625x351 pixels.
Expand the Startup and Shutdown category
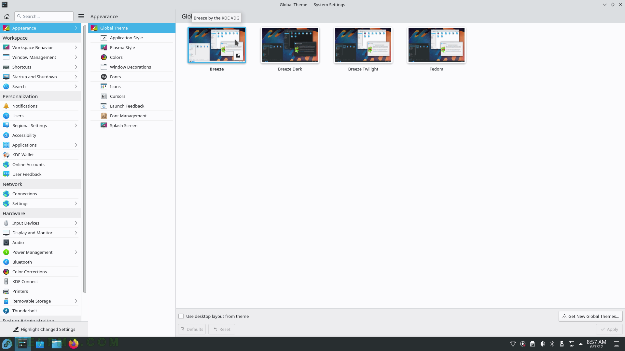76,77
